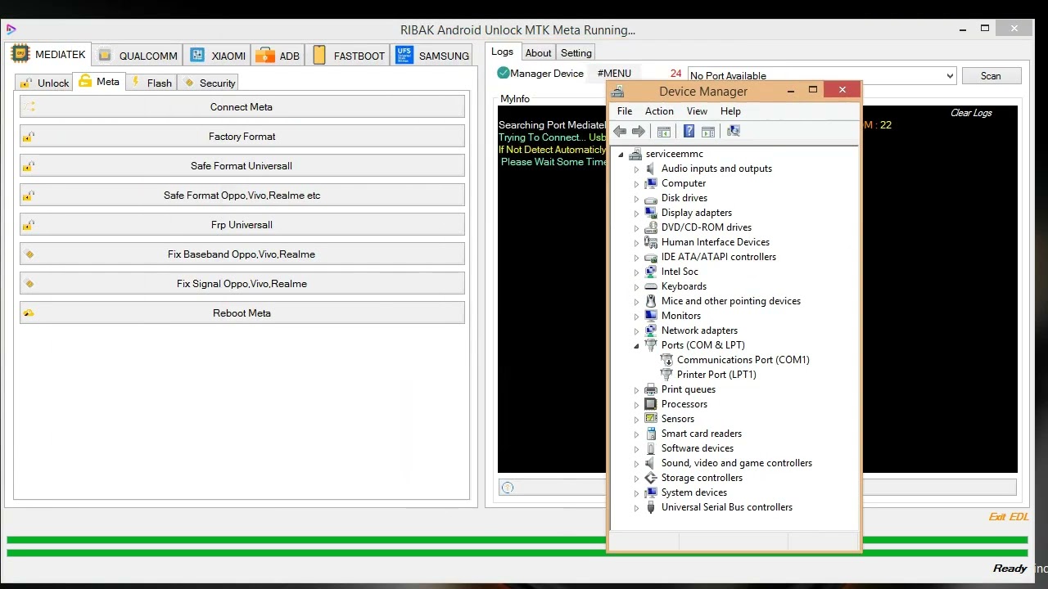Expand the IDE ATA/ATAPI controllers node
Image resolution: width=1048 pixels, height=589 pixels.
(636, 258)
